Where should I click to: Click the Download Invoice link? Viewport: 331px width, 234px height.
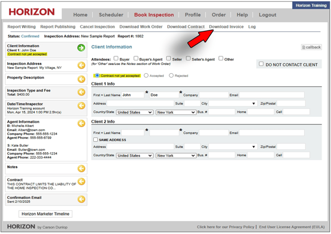point(226,26)
